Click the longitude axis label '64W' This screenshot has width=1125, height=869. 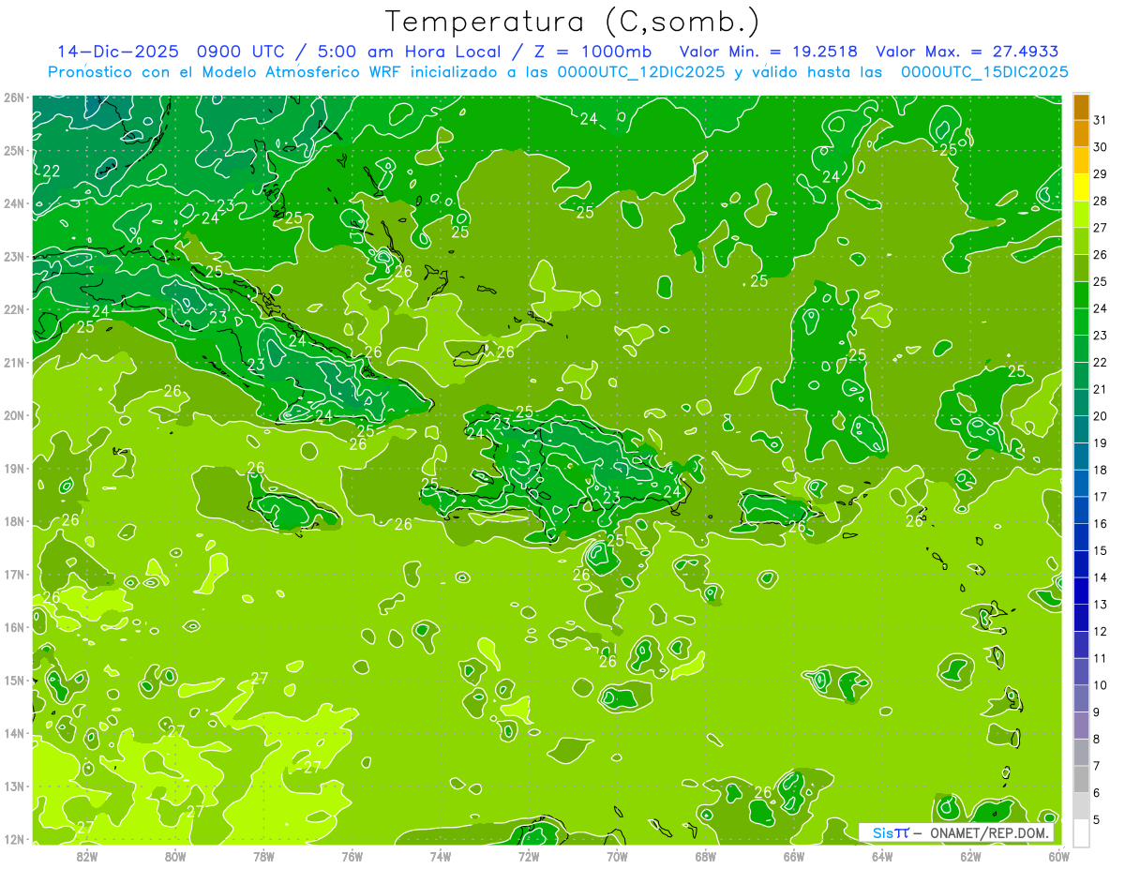pos(881,856)
